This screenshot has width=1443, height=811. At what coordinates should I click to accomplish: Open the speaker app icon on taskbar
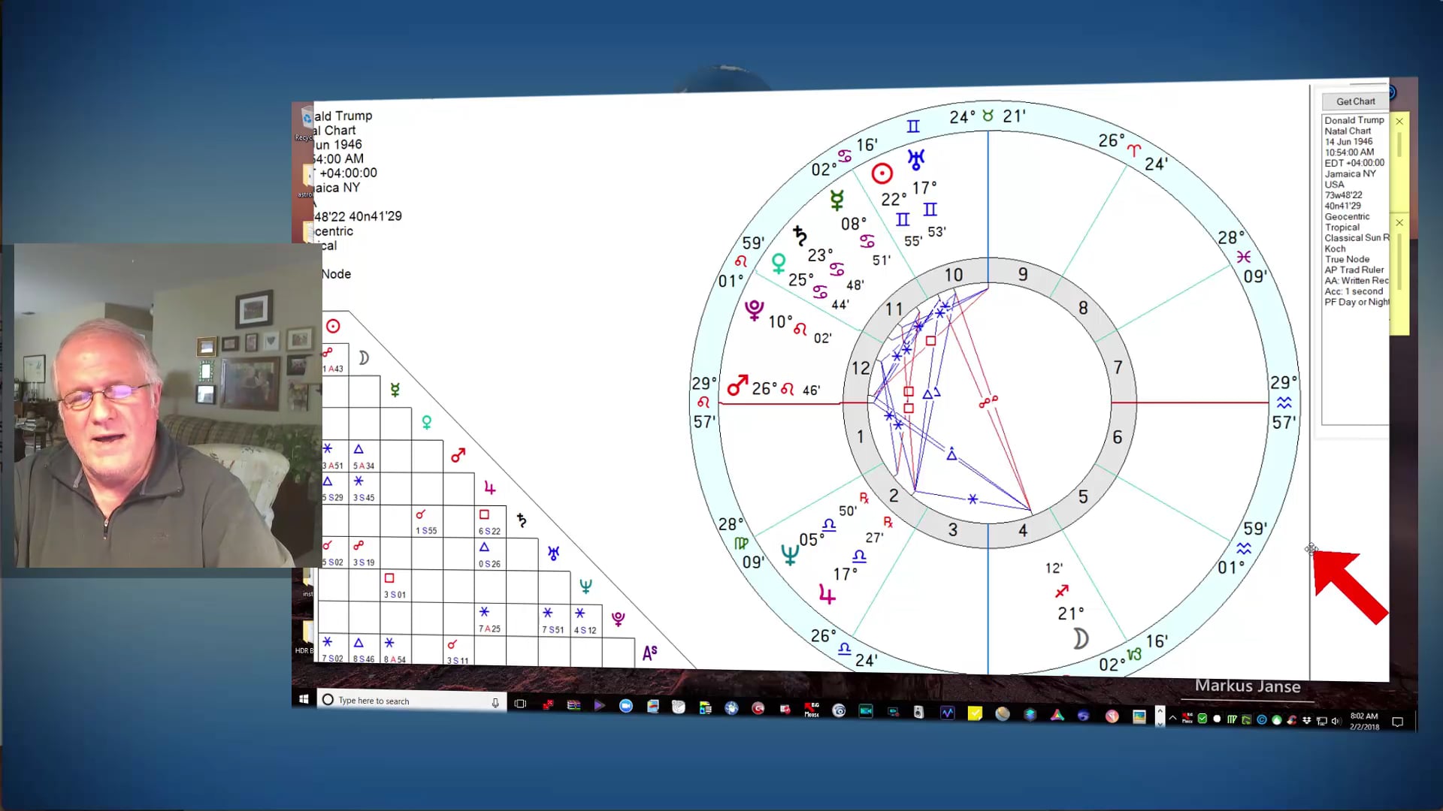coord(918,712)
